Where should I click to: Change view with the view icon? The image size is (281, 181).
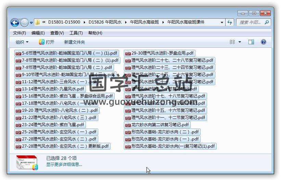coord(232,42)
